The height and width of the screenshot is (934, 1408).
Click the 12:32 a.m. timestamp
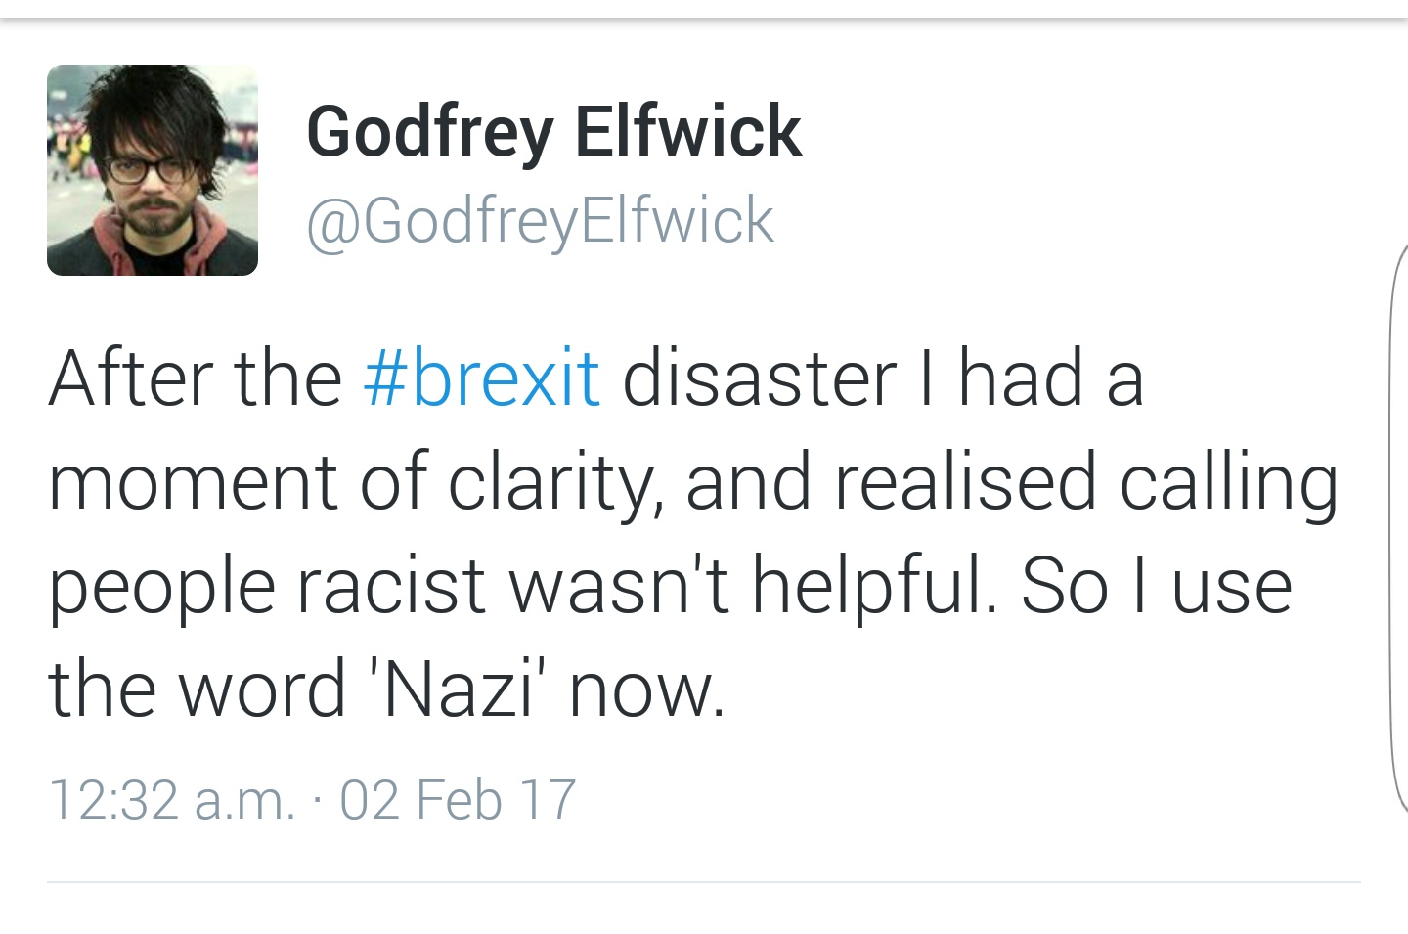[x=171, y=800]
